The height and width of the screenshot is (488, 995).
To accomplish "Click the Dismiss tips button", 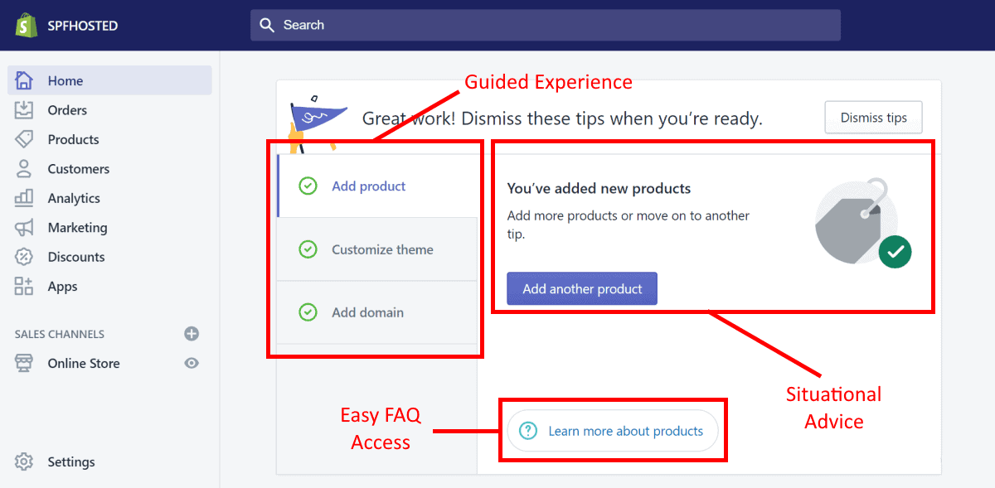I will [874, 118].
